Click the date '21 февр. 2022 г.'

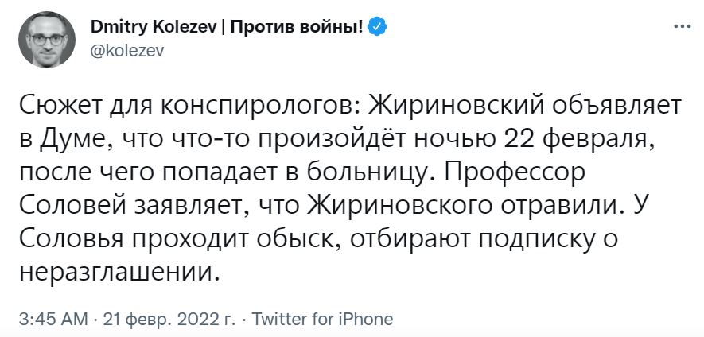tap(169, 319)
